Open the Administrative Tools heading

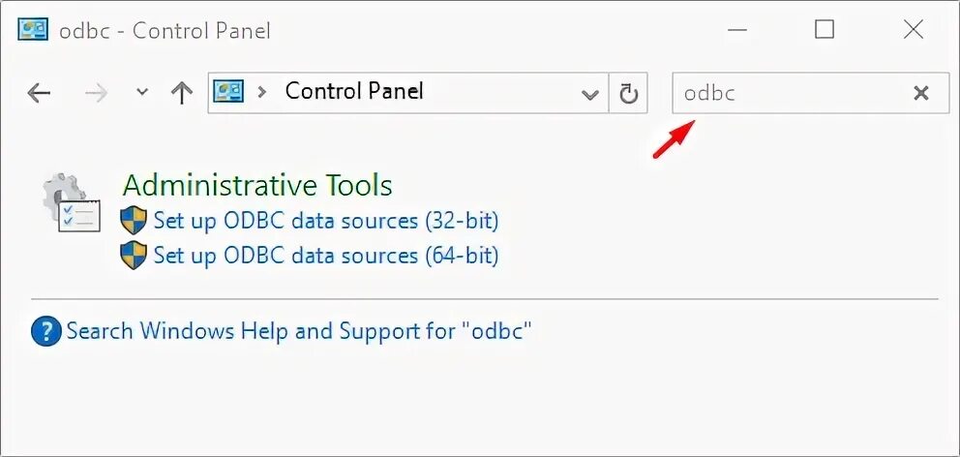click(x=257, y=185)
